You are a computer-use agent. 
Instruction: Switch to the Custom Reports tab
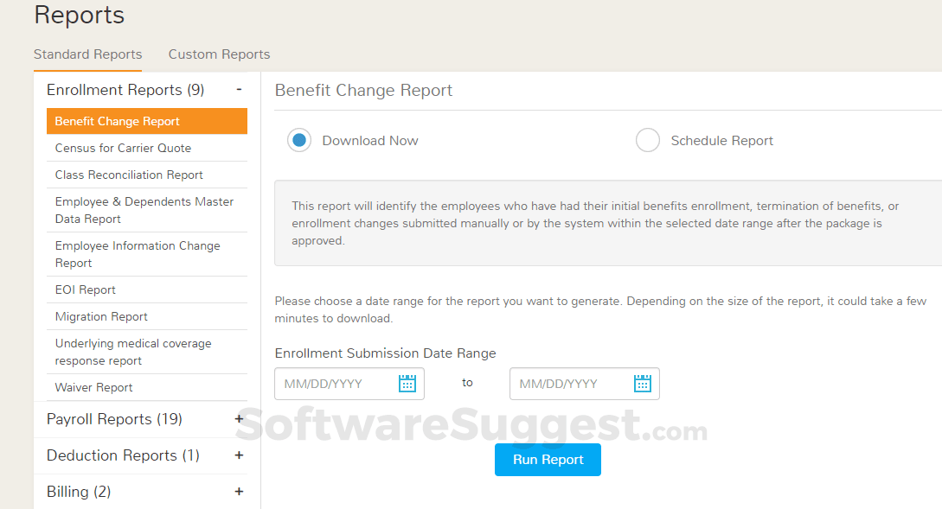pyautogui.click(x=219, y=54)
